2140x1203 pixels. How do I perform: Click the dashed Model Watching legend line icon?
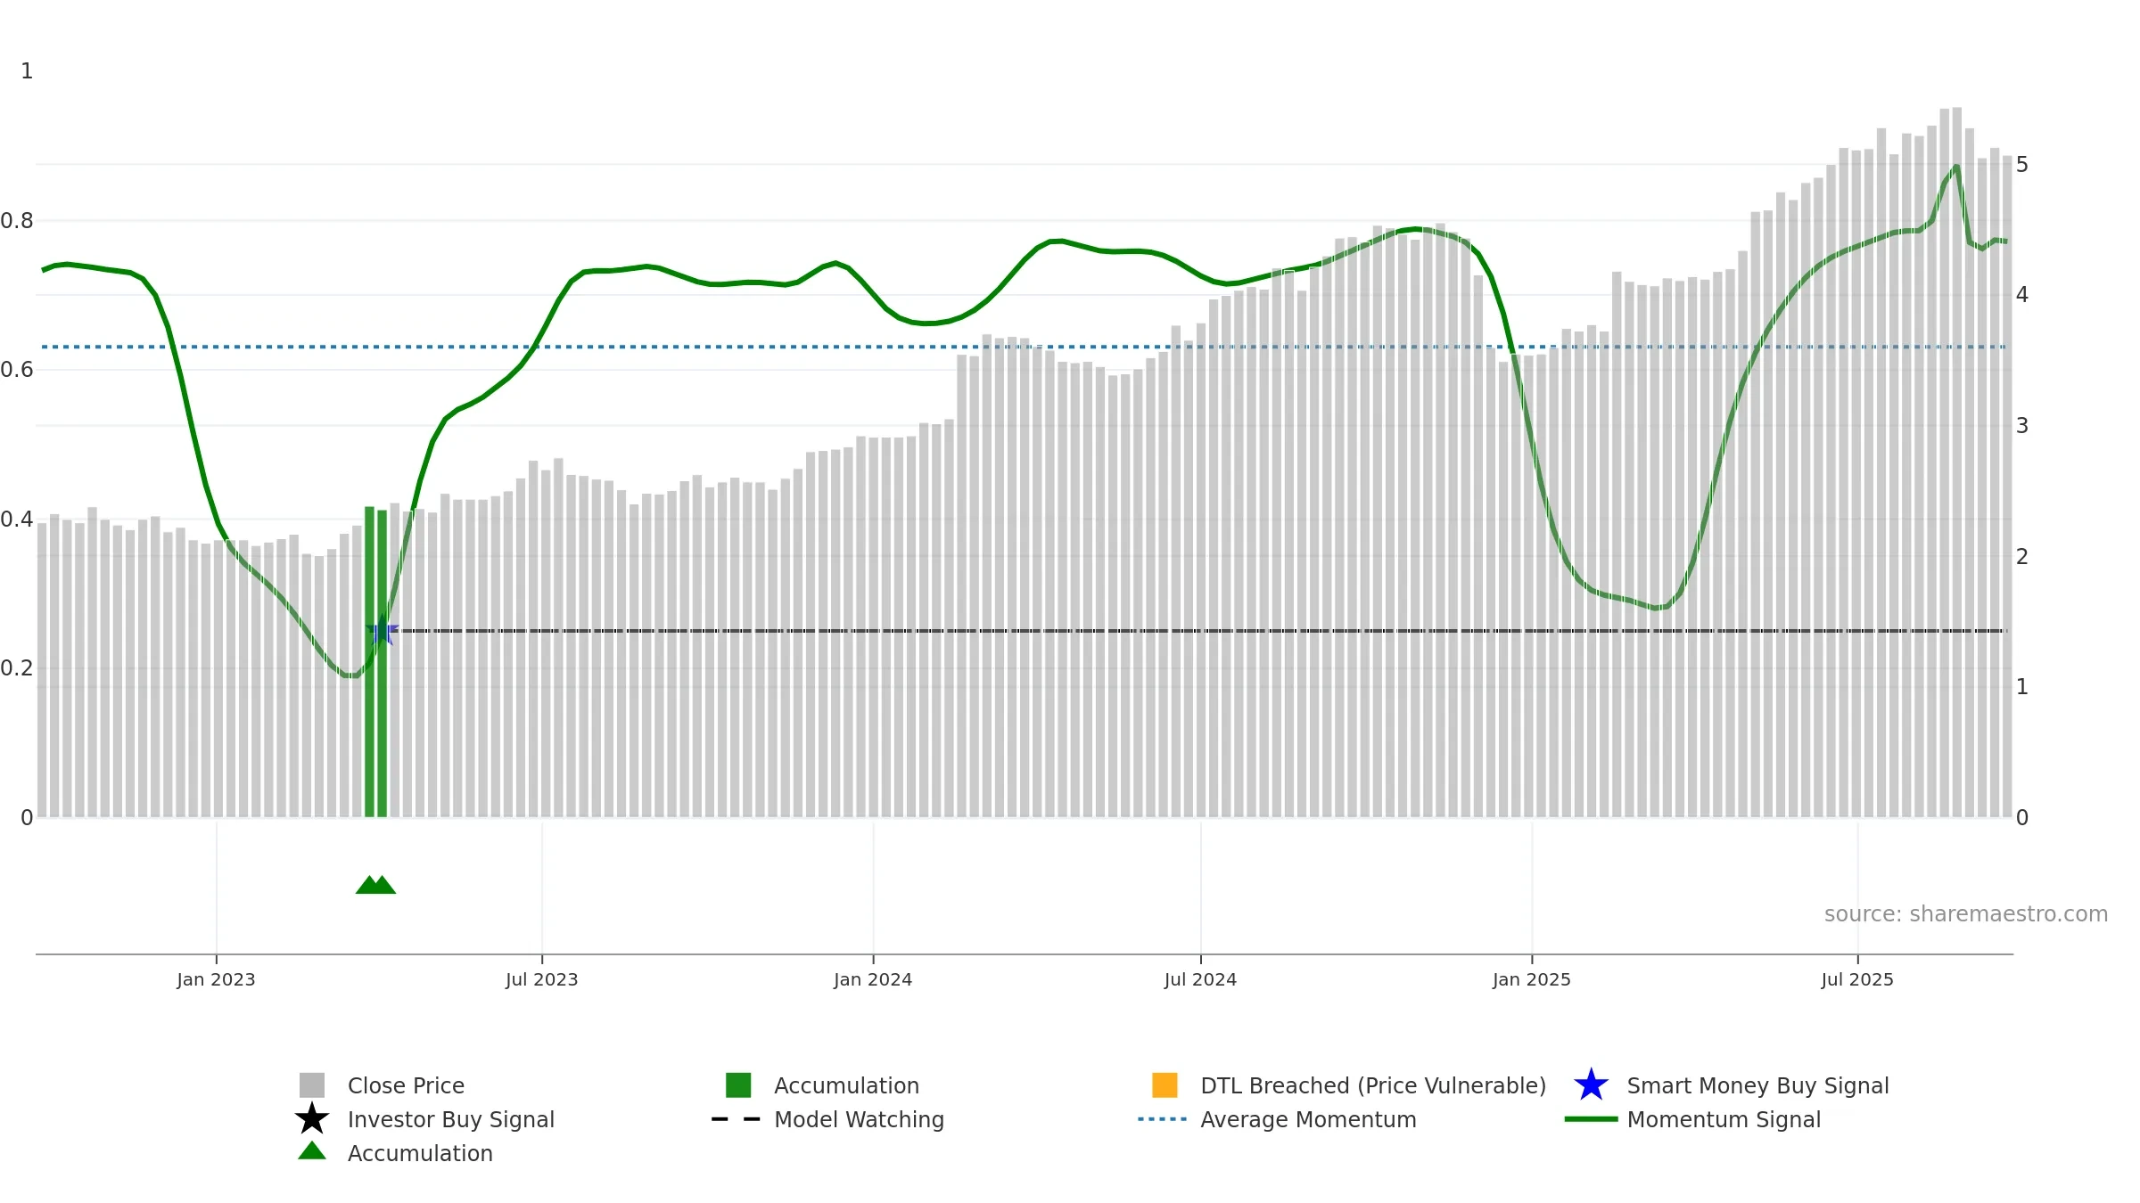point(737,1119)
